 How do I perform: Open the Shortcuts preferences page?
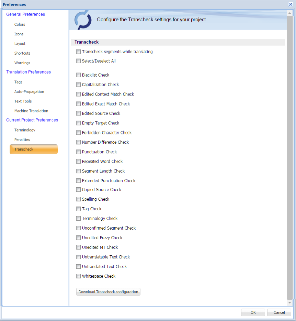(22, 53)
